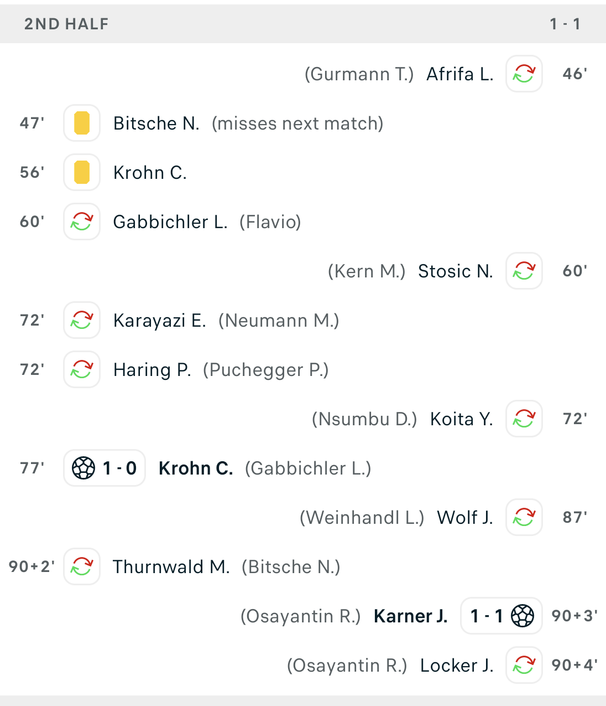606x706 pixels.
Task: Click the substitution icon beside Afrifa L.
Action: pyautogui.click(x=524, y=74)
